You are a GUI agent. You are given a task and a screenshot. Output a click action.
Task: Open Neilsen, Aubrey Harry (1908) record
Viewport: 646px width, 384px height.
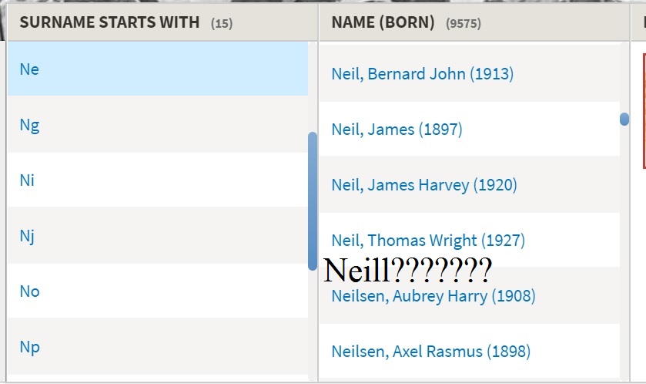tap(433, 296)
